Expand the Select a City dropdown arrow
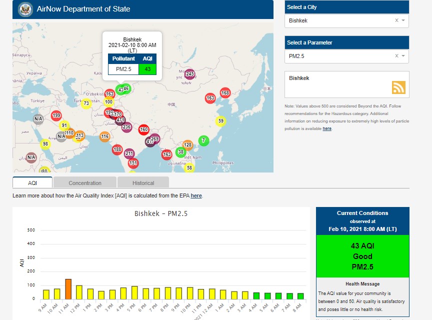Viewport: 432px width, 320px height. [x=403, y=20]
